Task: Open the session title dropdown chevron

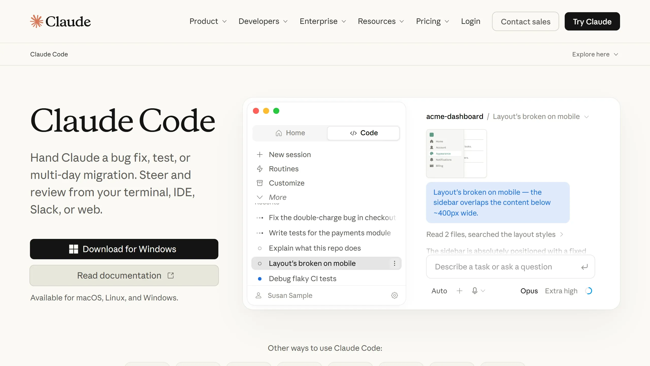Action: pos(587,117)
